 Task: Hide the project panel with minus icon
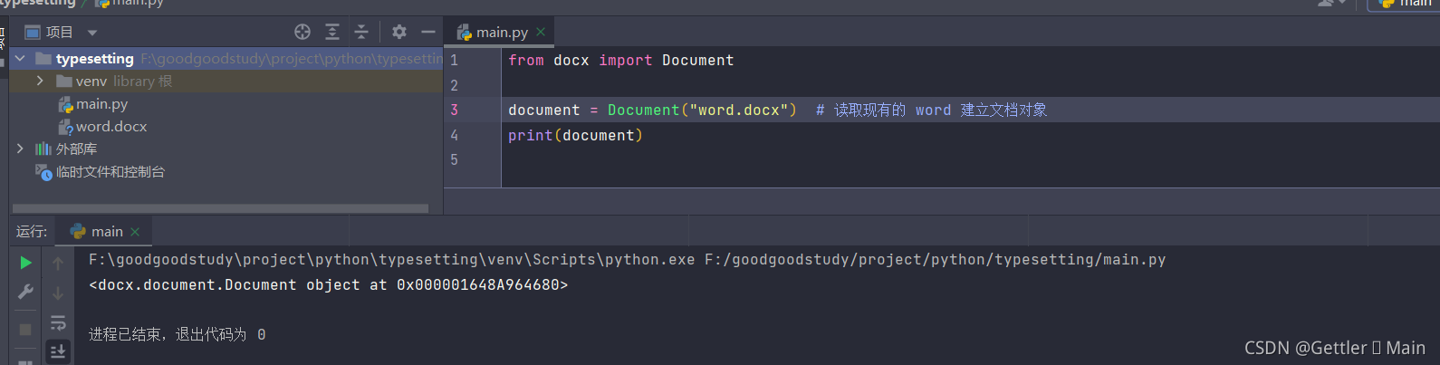coord(428,32)
